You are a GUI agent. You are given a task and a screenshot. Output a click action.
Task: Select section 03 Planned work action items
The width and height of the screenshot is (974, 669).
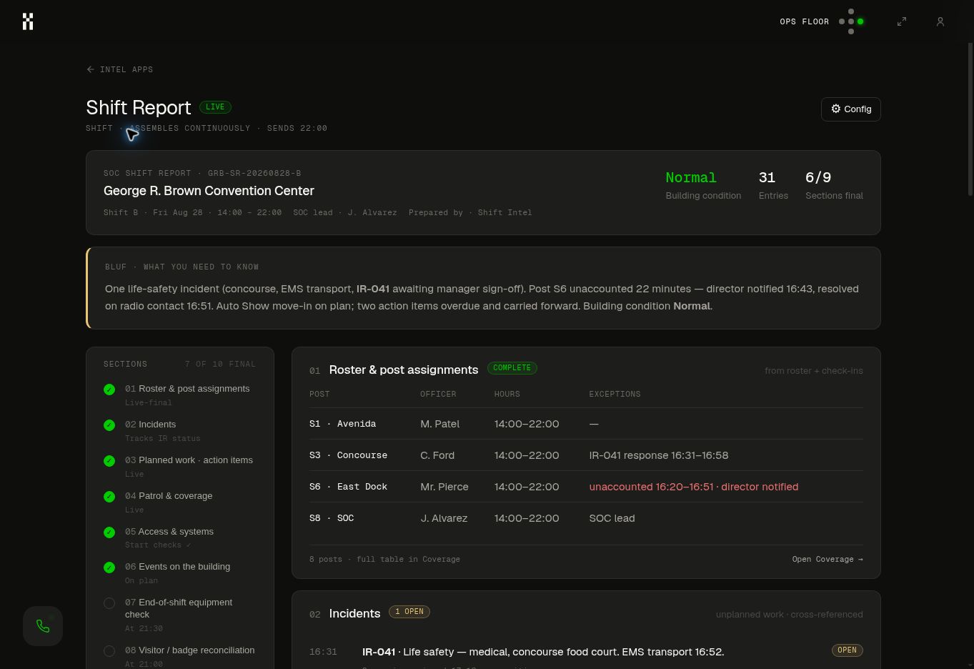point(180,466)
